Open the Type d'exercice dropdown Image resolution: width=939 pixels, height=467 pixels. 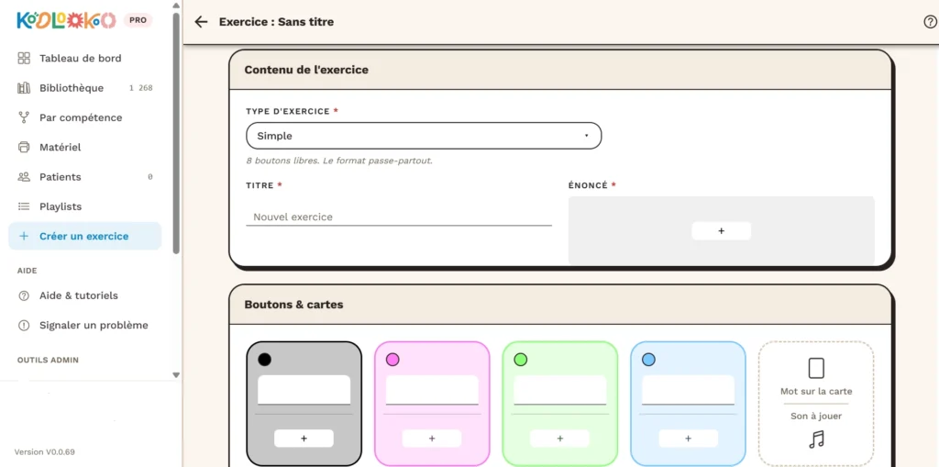point(424,136)
